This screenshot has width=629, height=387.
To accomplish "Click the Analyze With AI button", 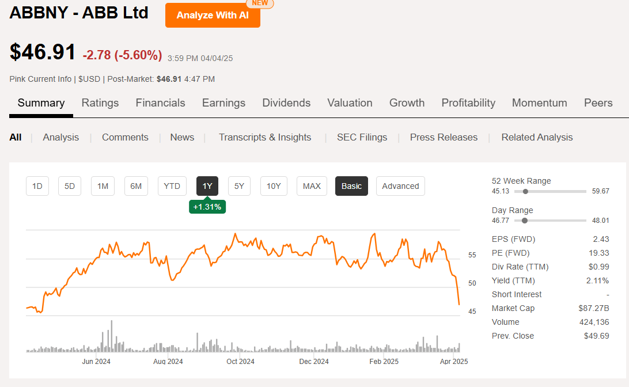I will click(213, 15).
